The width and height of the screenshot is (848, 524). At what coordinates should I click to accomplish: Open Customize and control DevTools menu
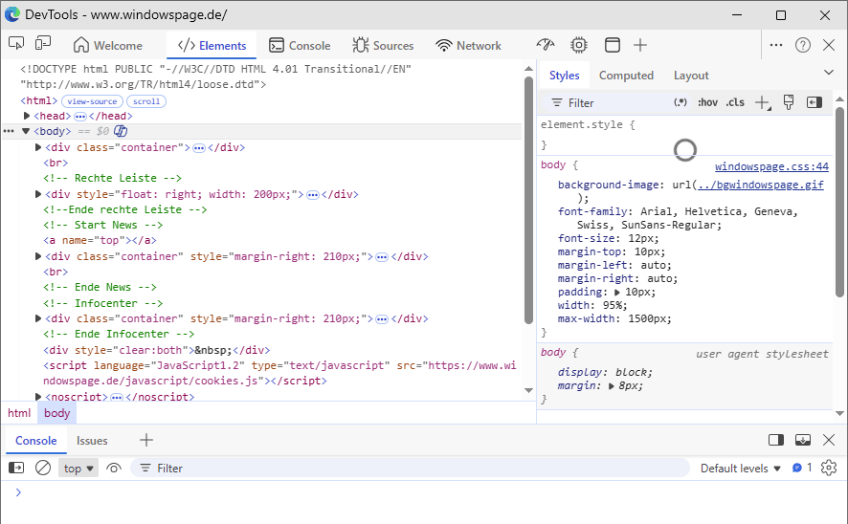(776, 45)
